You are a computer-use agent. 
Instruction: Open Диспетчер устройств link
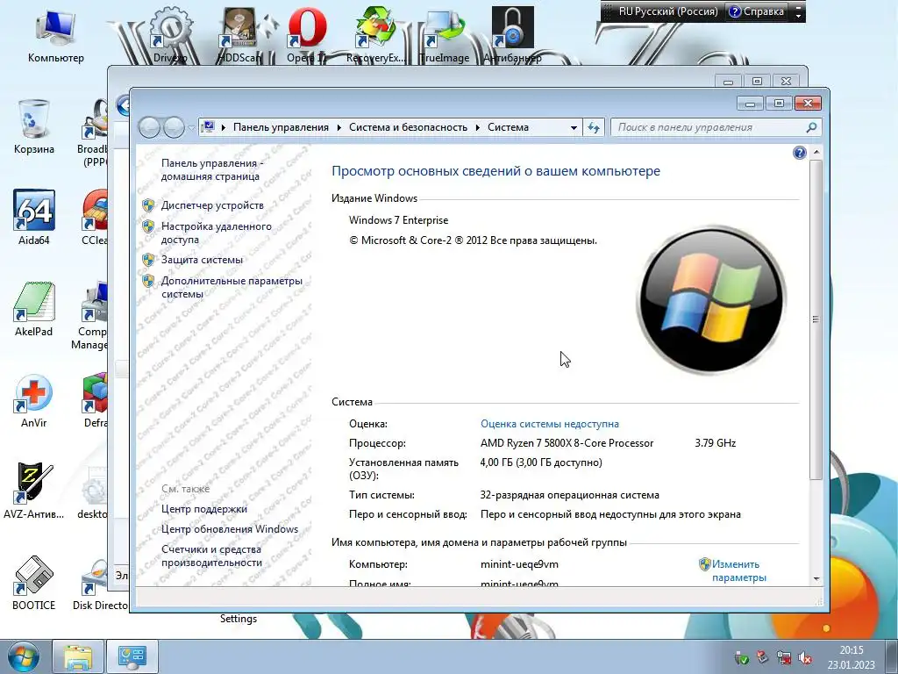212,205
